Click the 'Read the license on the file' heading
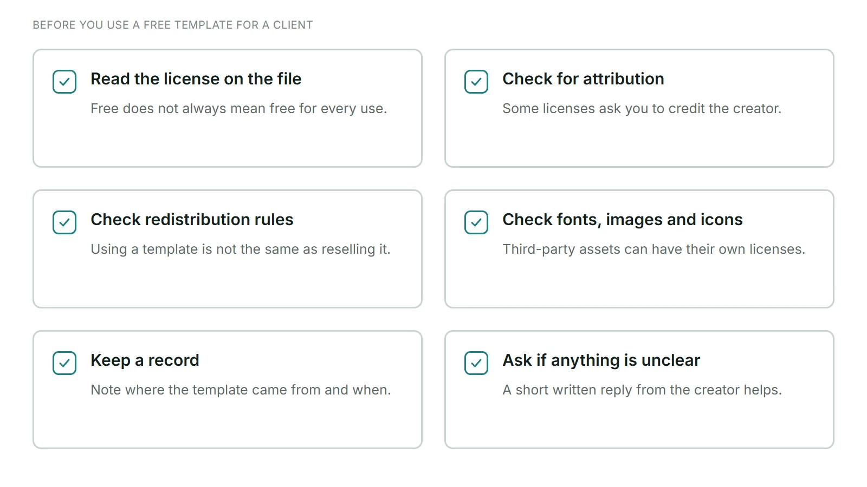This screenshot has height=487, width=867. [196, 79]
